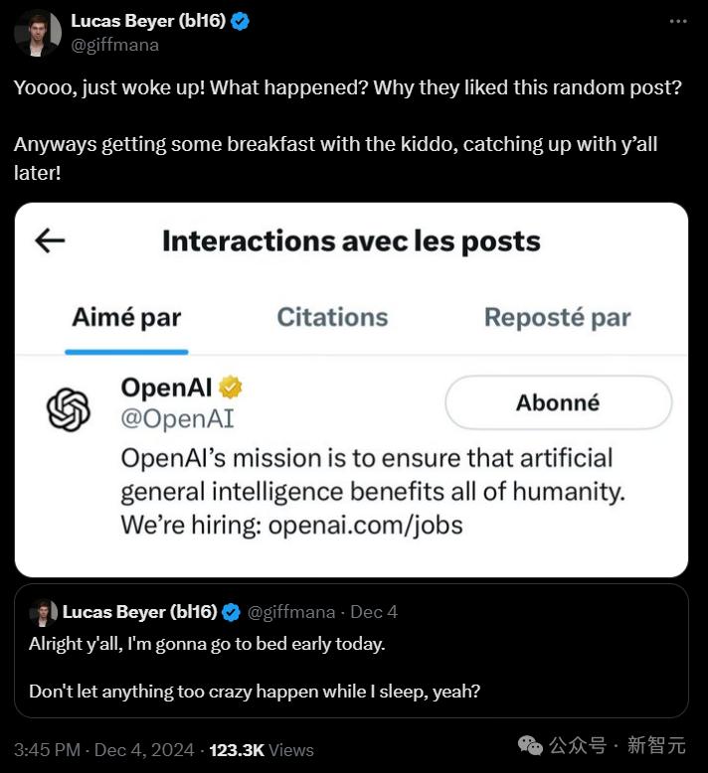The width and height of the screenshot is (708, 773).
Task: Click the 3:45 PM · Dec 4, 2024 timestamp
Action: [x=107, y=750]
